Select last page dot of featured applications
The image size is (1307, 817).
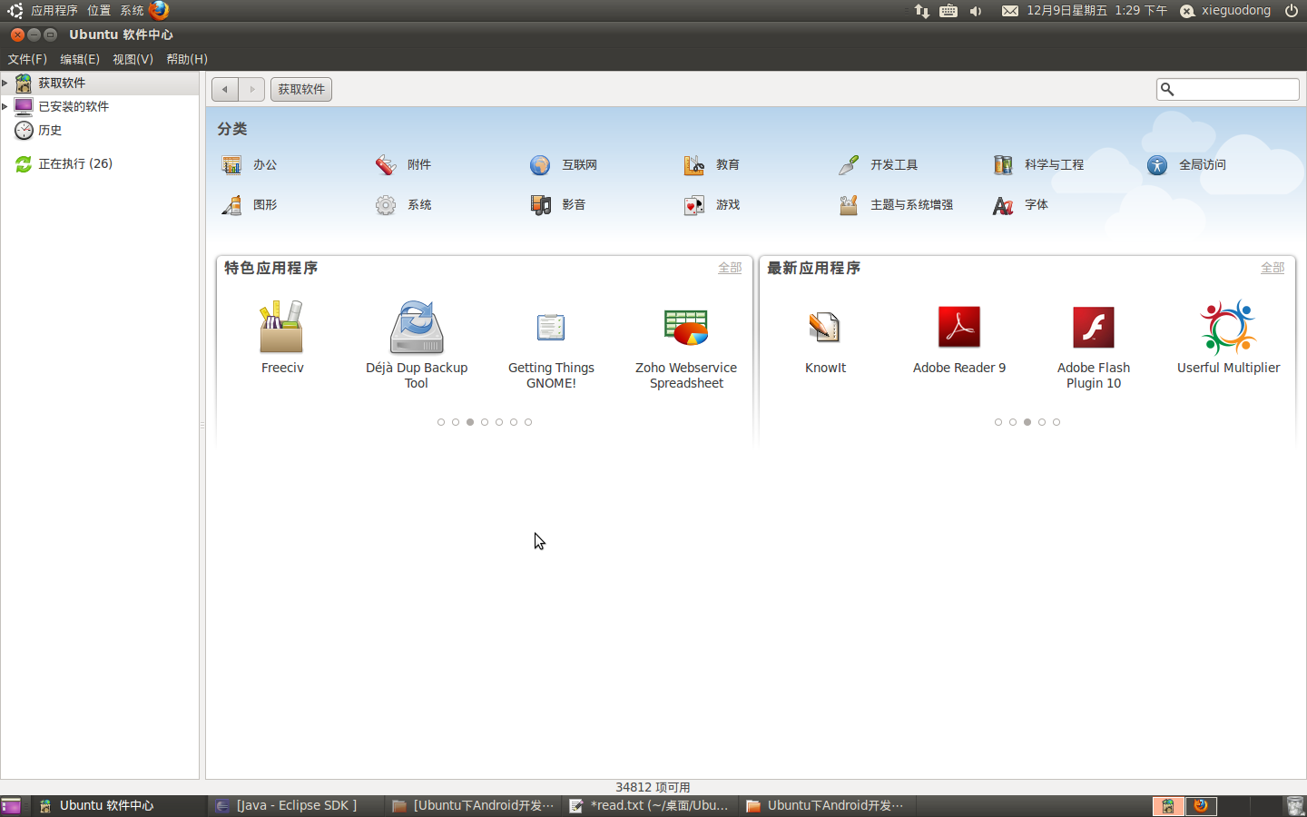[x=528, y=422]
